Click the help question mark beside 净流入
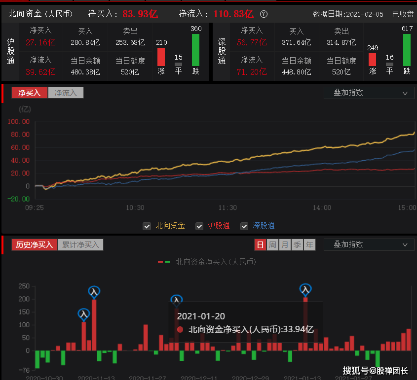 pyautogui.click(x=264, y=14)
